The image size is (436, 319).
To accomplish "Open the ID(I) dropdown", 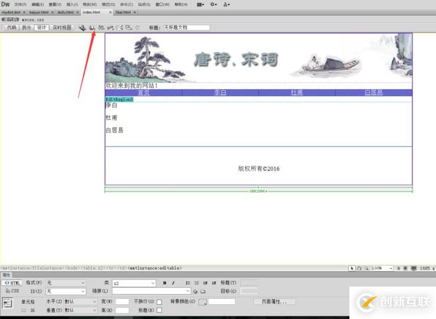I will point(65,291).
